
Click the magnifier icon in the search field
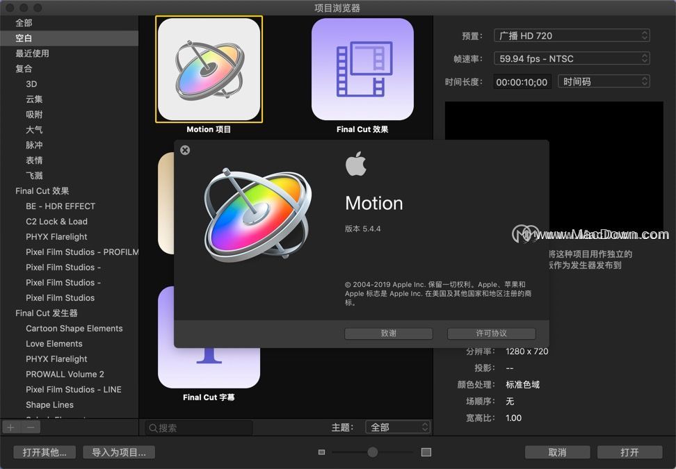pos(153,428)
